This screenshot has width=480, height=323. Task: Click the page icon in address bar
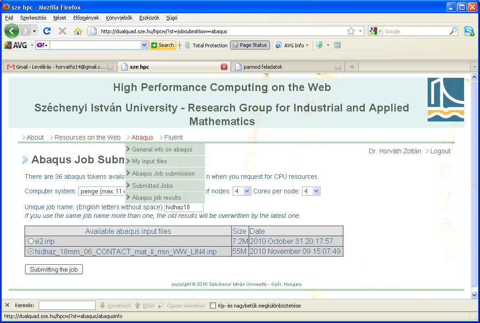(x=94, y=31)
